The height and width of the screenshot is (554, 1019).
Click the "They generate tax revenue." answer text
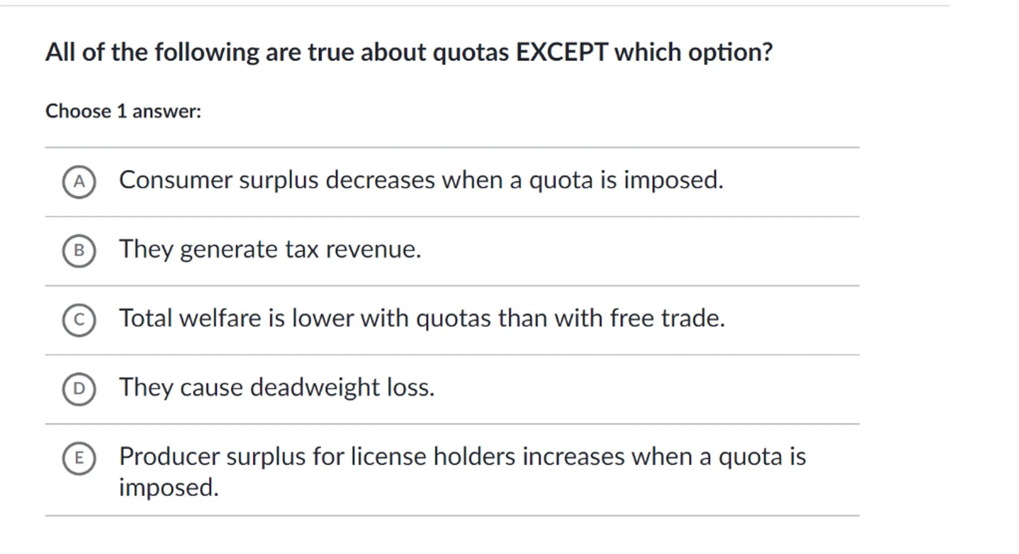point(270,249)
